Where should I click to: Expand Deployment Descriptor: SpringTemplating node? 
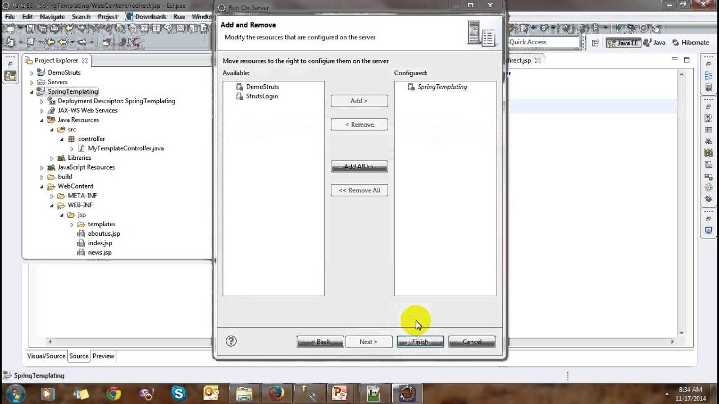[42, 102]
